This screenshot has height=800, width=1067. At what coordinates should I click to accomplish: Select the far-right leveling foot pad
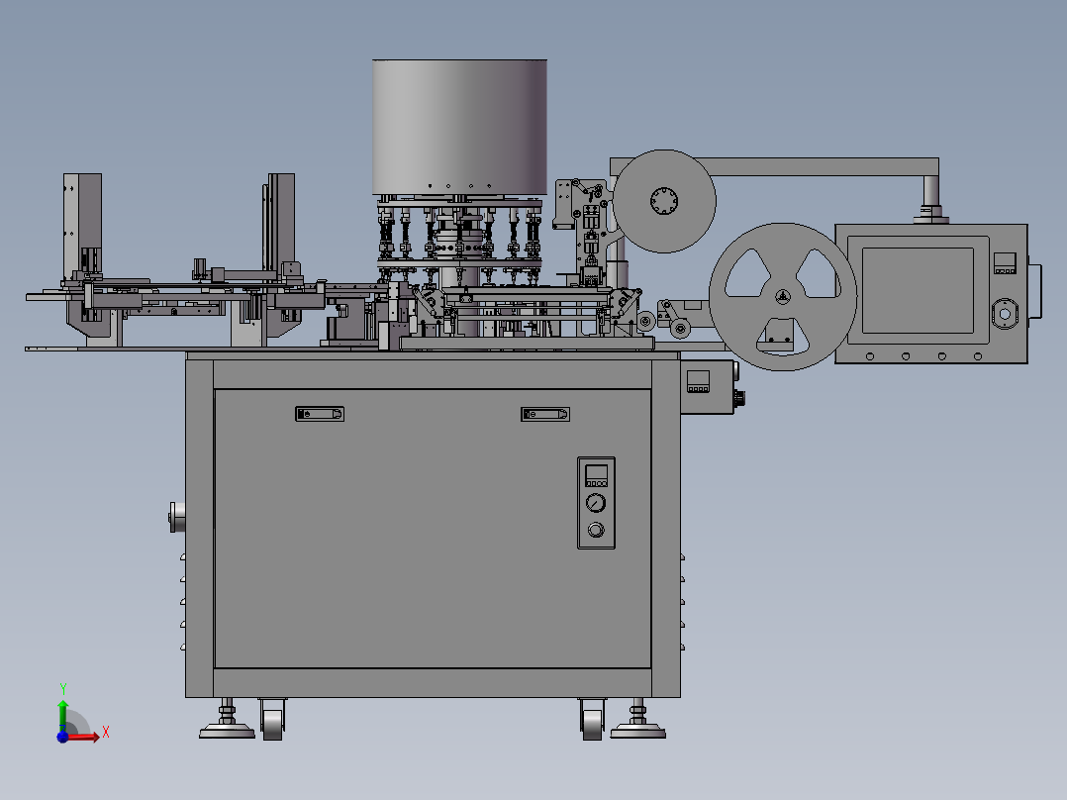pyautogui.click(x=637, y=731)
